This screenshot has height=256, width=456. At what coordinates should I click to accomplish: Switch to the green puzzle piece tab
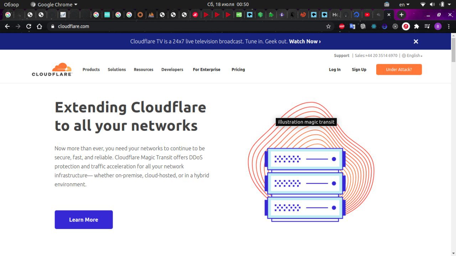tap(271, 15)
